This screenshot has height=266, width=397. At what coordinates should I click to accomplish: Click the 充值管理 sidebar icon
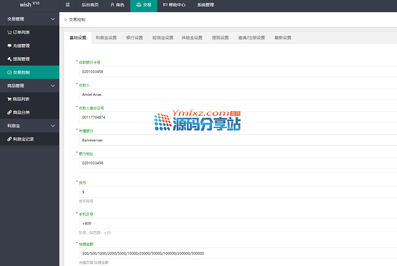[x=9, y=46]
